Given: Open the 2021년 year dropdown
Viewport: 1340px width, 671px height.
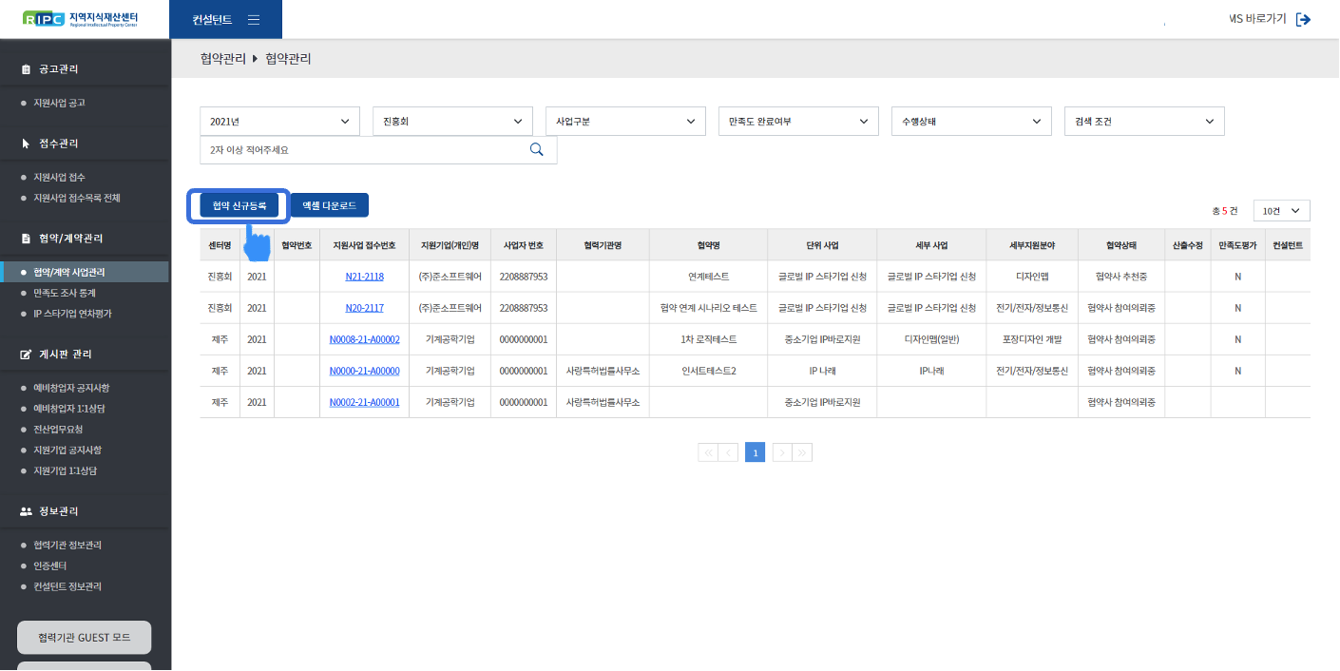Looking at the screenshot, I should tap(279, 122).
